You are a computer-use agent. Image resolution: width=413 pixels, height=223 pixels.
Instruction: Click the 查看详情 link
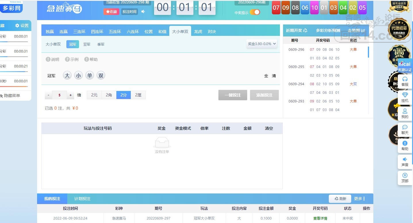(320, 218)
